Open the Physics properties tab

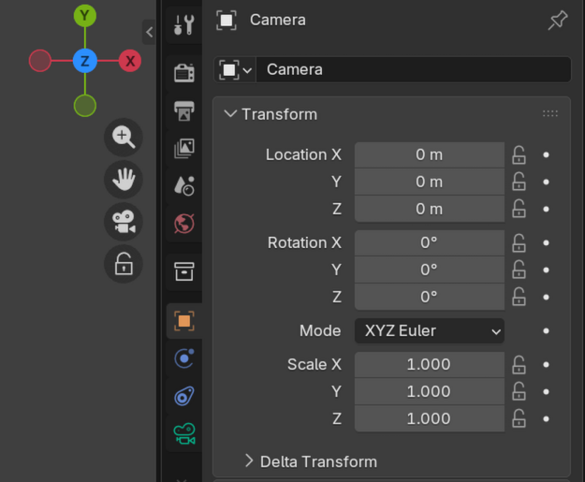point(184,358)
